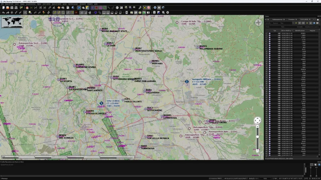Select the RUNE2 Mentana waypoint
The height and width of the screenshot is (180, 321).
point(150,62)
